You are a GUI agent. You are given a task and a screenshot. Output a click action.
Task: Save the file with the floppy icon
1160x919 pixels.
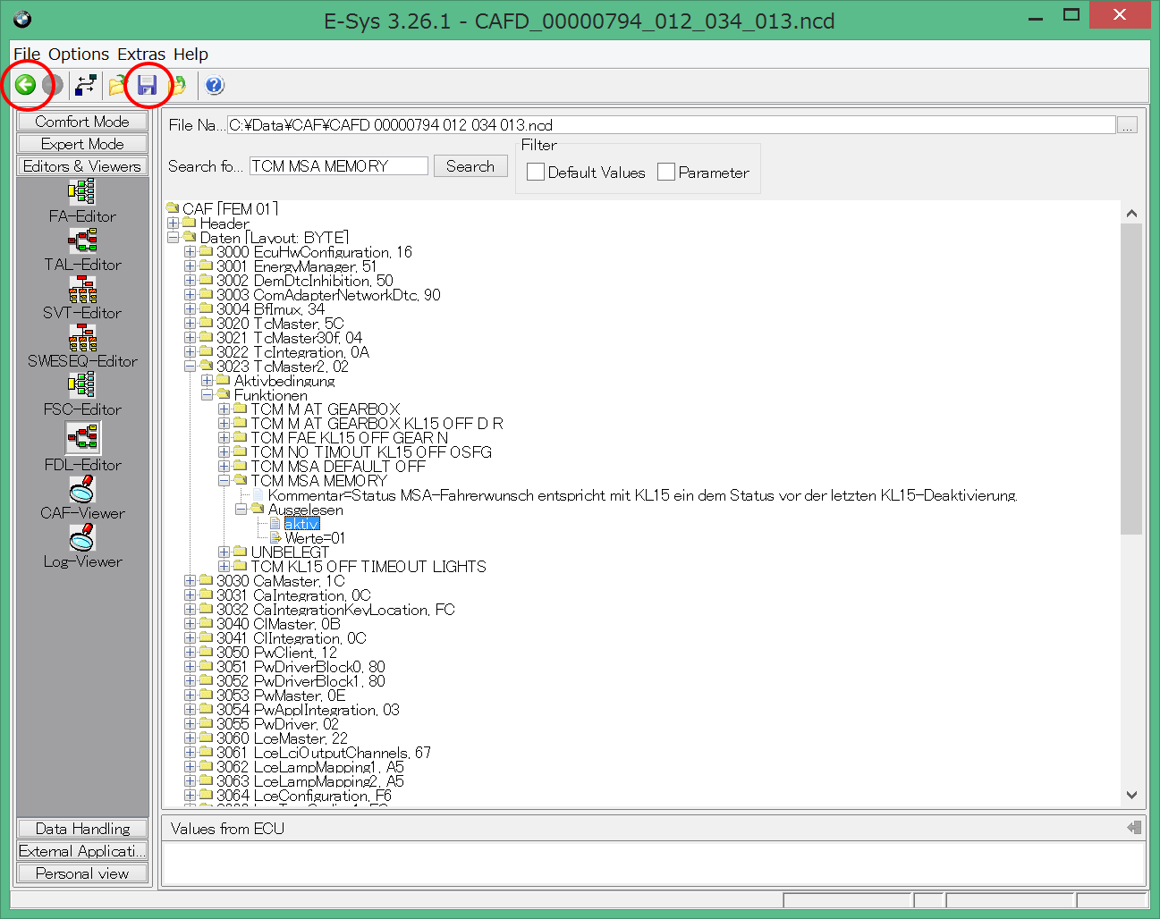[147, 85]
